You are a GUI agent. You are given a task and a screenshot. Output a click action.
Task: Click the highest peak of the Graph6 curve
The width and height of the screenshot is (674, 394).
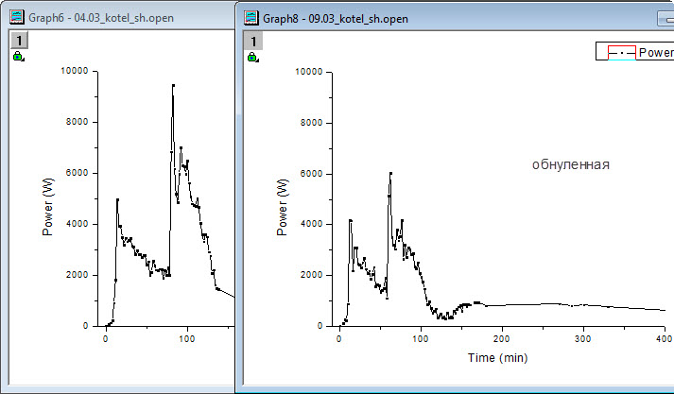pos(173,85)
